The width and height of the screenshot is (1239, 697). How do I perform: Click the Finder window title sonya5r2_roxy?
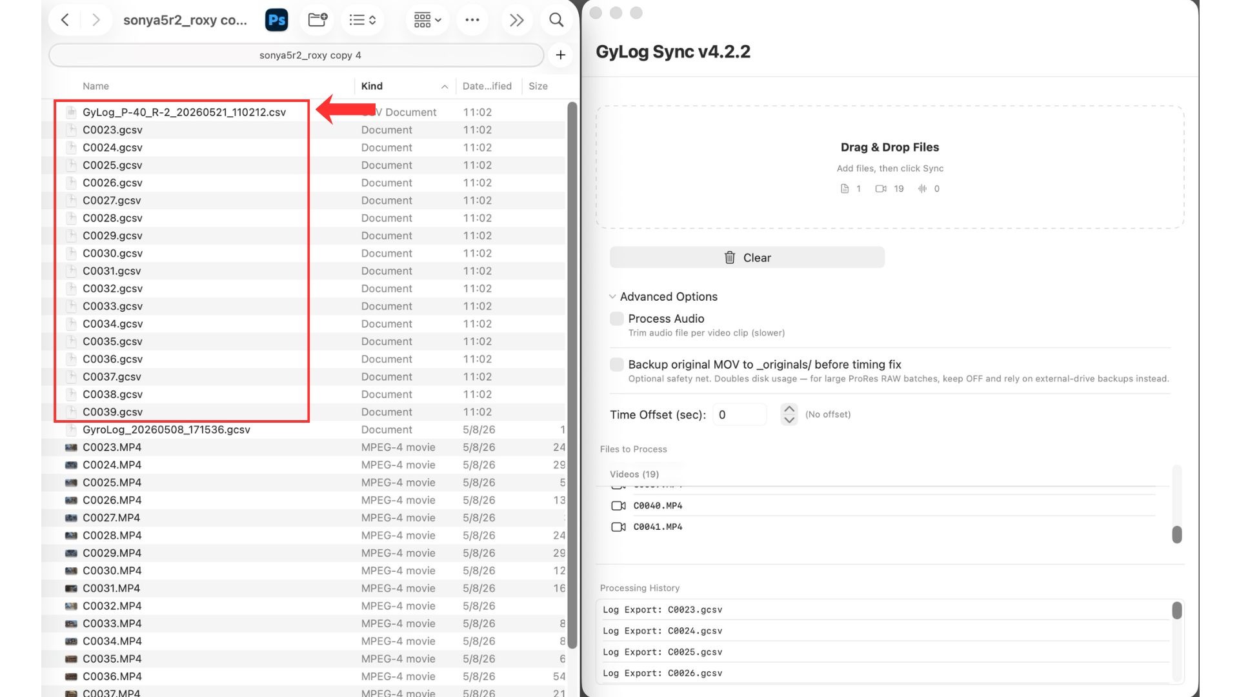click(x=185, y=20)
